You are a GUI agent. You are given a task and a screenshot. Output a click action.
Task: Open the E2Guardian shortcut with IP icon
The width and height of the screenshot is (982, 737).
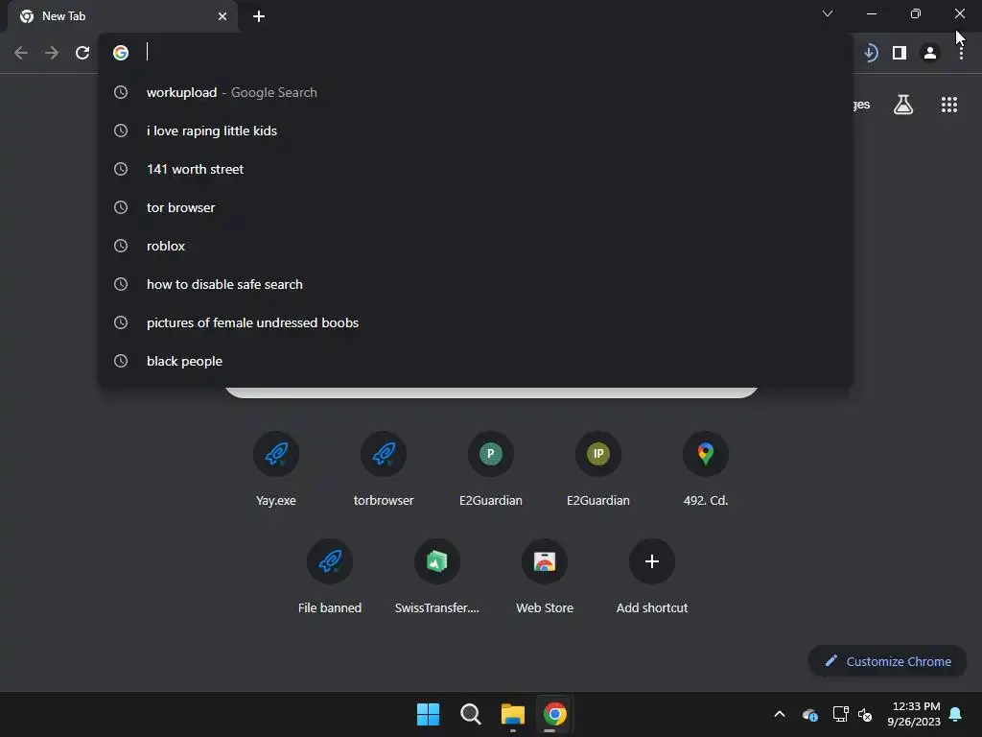point(598,469)
